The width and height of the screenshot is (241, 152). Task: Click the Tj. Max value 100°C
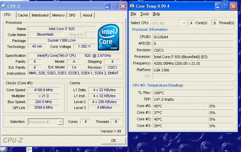click(x=193, y=93)
